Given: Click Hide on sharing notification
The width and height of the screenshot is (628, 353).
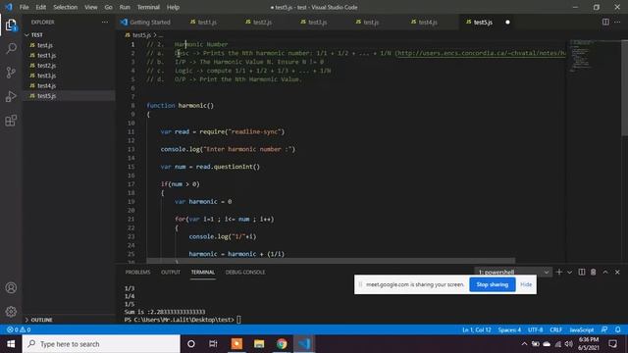Looking at the screenshot, I should 526,284.
